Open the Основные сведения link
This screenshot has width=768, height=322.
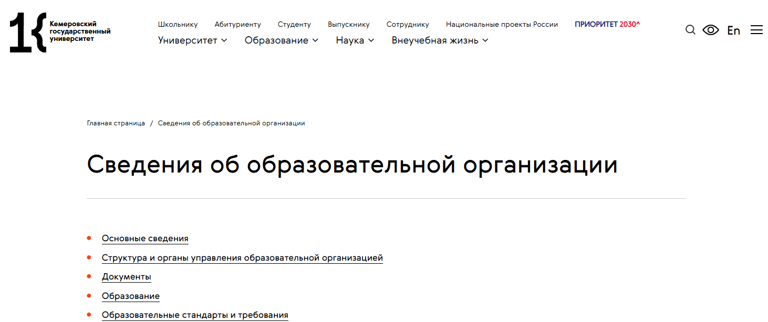point(145,238)
